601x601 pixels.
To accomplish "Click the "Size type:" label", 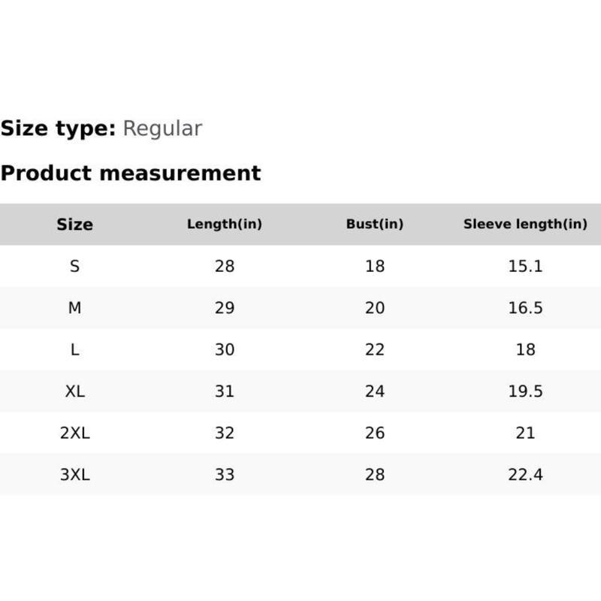I will point(58,128).
